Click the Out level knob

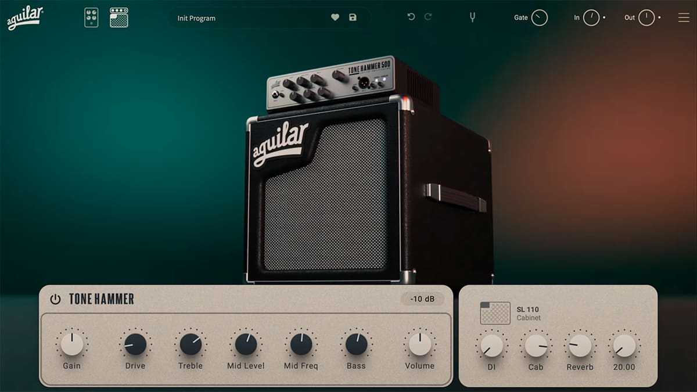tap(646, 18)
